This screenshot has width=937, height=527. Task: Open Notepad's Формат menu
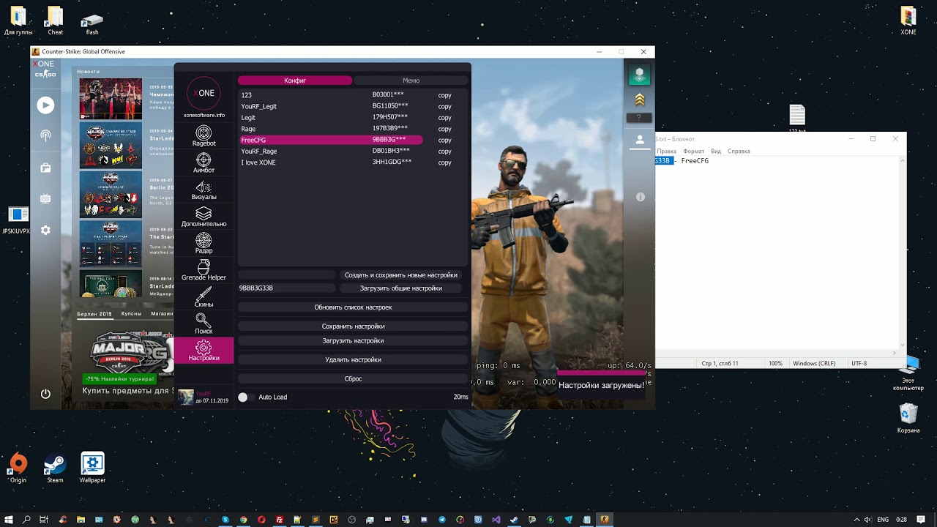point(693,151)
